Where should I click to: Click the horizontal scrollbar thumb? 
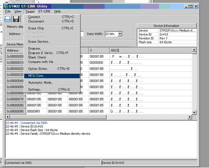(58, 117)
